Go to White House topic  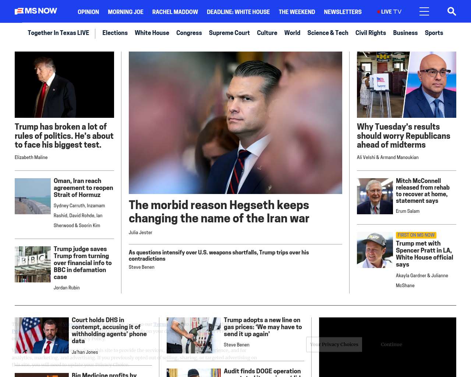click(152, 33)
